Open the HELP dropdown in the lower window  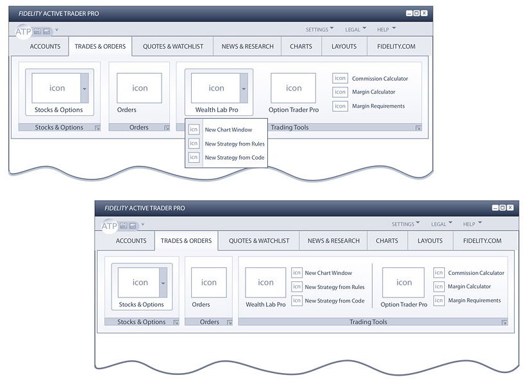[473, 224]
